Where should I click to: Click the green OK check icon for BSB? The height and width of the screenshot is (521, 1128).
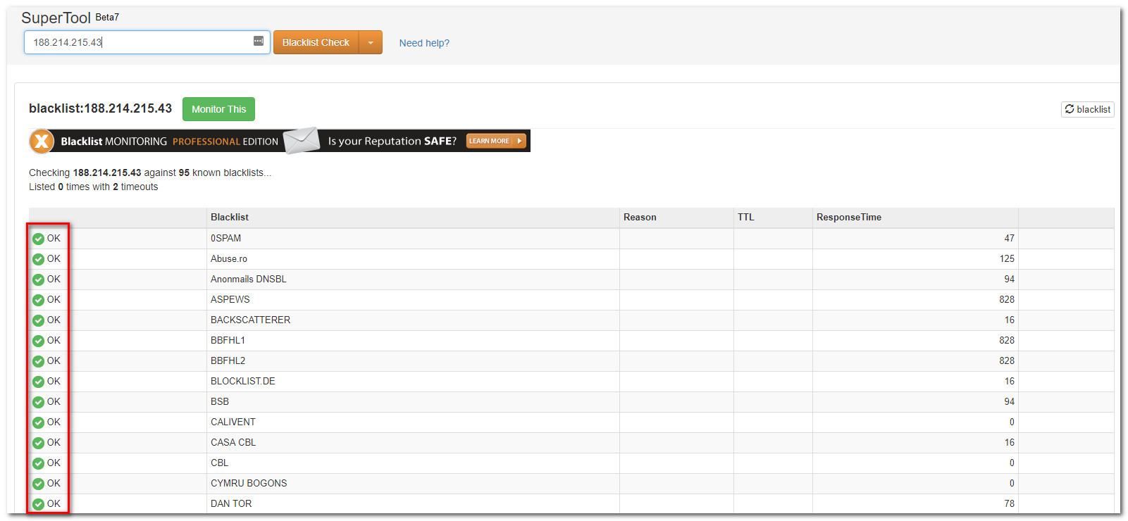[38, 402]
